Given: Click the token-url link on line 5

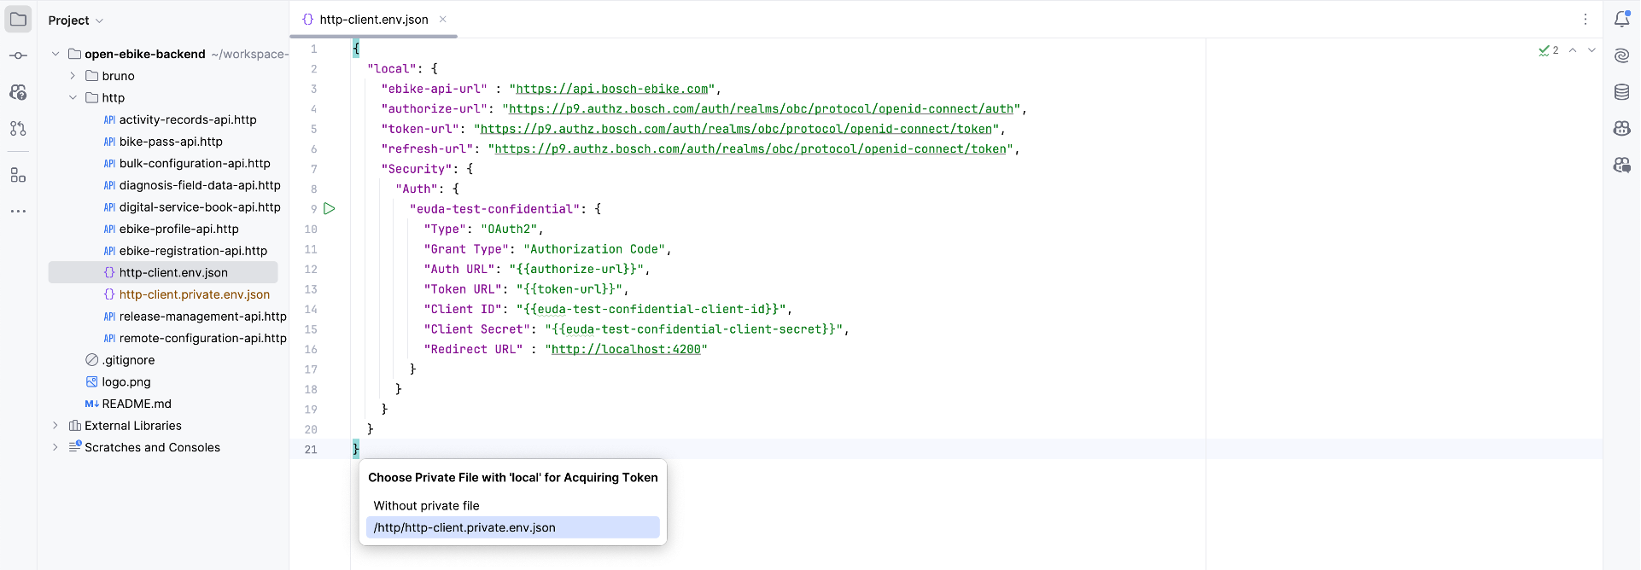Looking at the screenshot, I should click(x=736, y=129).
